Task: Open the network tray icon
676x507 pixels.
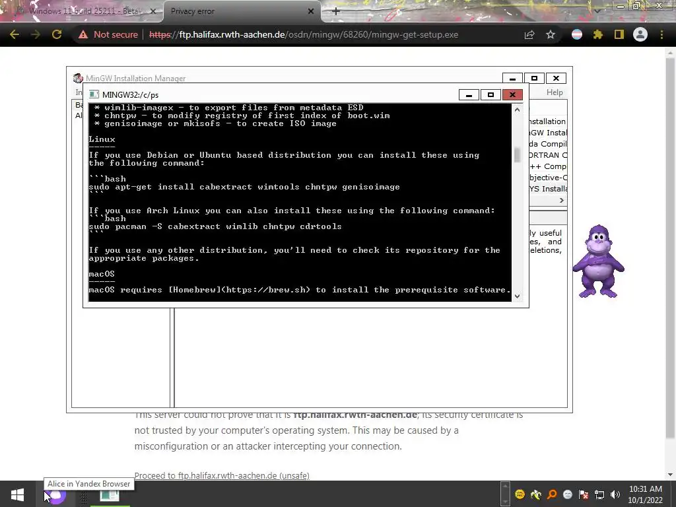Action: coord(599,494)
